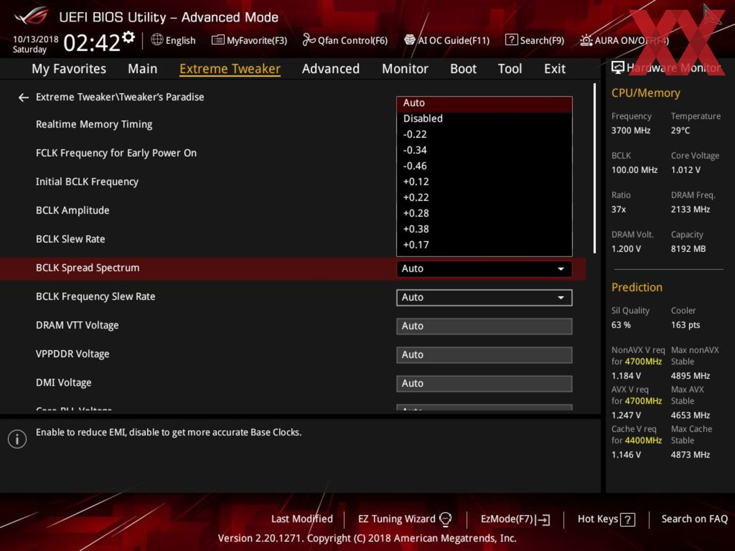Select BCLK Slew Rate row
This screenshot has width=735, height=551.
[70, 239]
